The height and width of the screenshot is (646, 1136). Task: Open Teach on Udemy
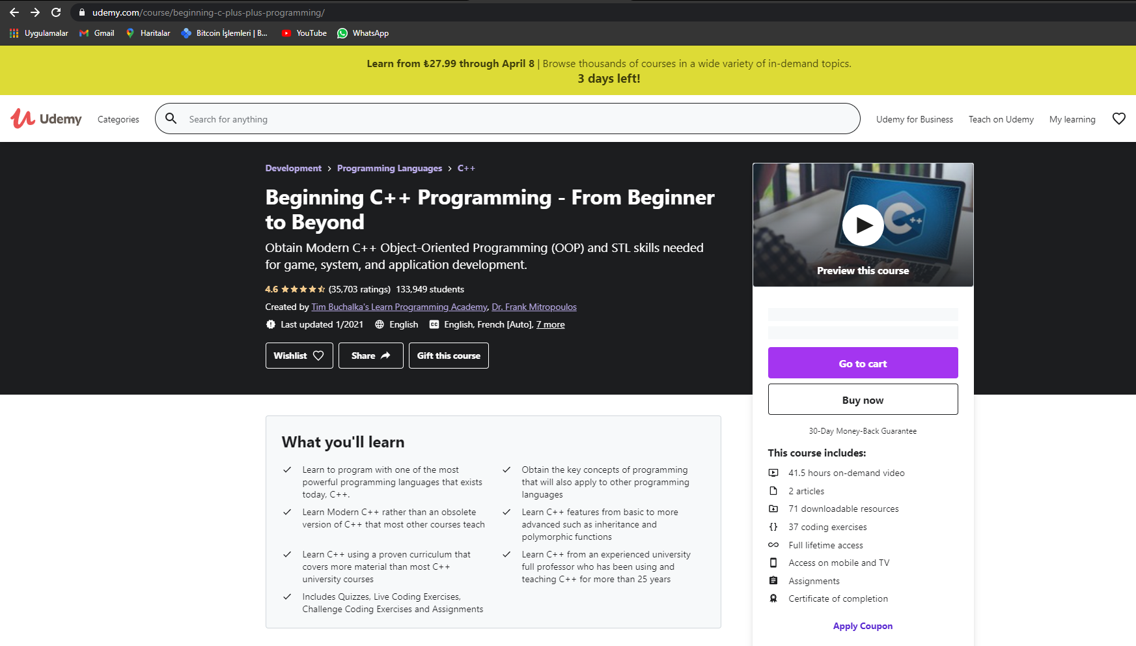1001,119
